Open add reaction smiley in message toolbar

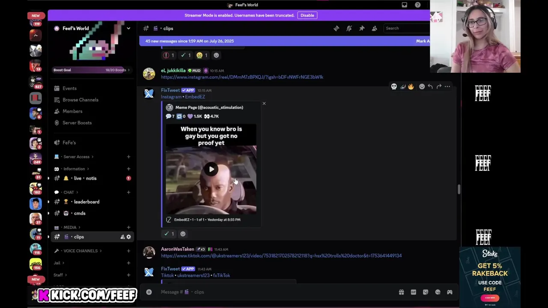[422, 86]
